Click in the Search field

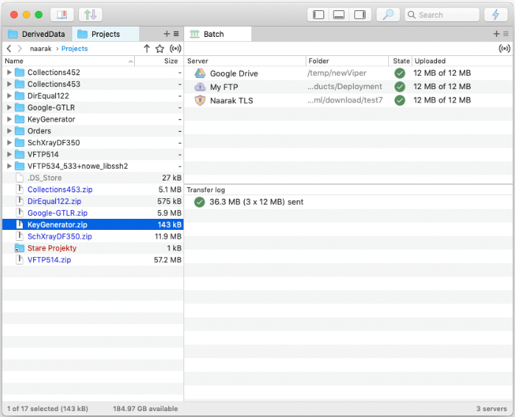click(446, 15)
